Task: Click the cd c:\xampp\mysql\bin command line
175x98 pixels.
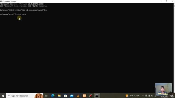Action: point(36,10)
